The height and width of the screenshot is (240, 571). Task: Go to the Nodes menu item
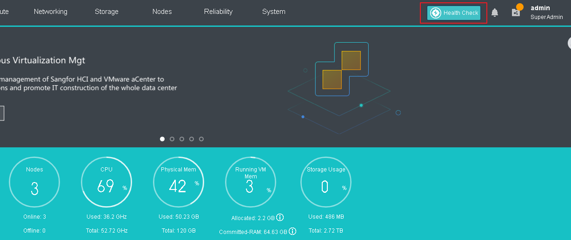pos(162,12)
